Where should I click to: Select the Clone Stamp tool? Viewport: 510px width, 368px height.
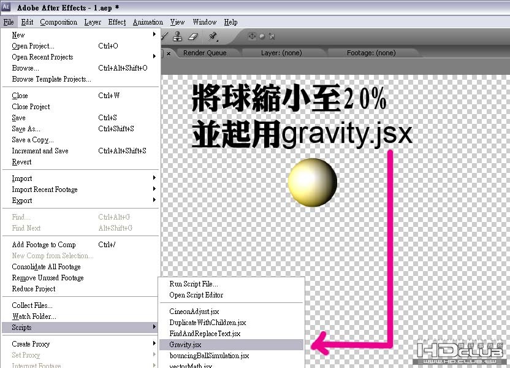pyautogui.click(x=178, y=36)
